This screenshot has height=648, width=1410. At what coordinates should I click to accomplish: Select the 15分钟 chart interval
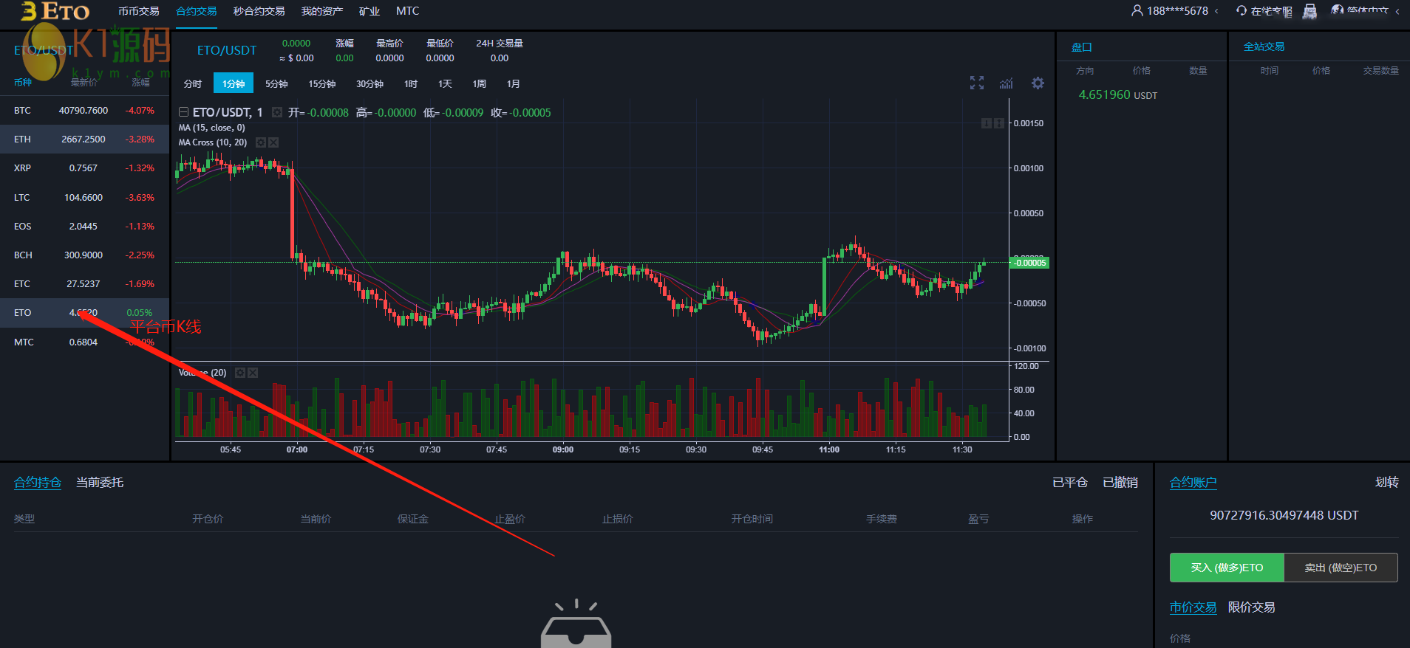321,83
